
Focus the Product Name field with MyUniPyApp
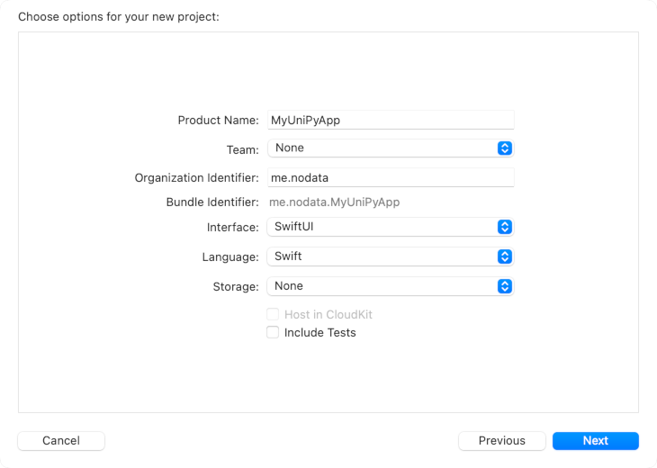click(390, 120)
